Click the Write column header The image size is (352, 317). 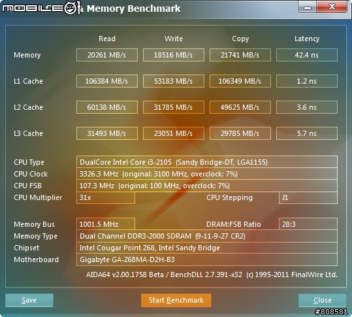coord(174,39)
